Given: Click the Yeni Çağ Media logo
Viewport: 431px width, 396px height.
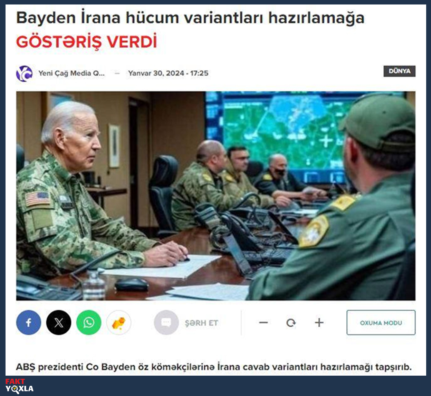Looking at the screenshot, I should (x=25, y=73).
